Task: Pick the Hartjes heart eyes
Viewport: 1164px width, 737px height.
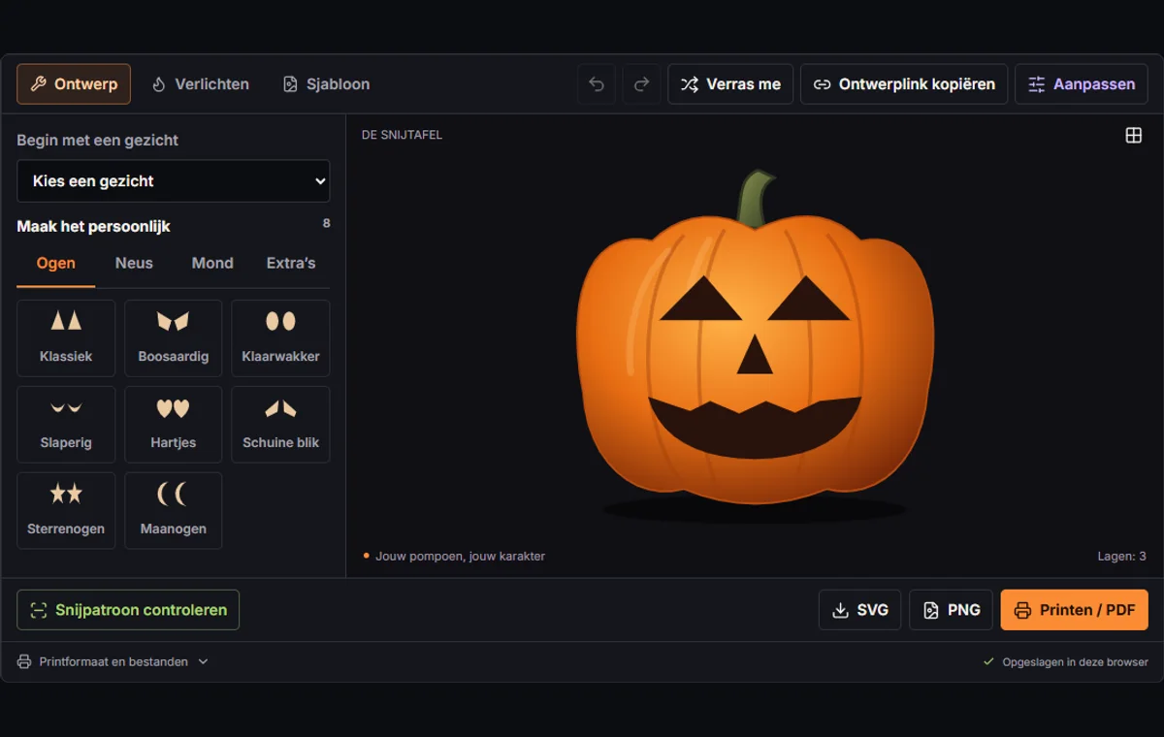Action: pos(174,424)
